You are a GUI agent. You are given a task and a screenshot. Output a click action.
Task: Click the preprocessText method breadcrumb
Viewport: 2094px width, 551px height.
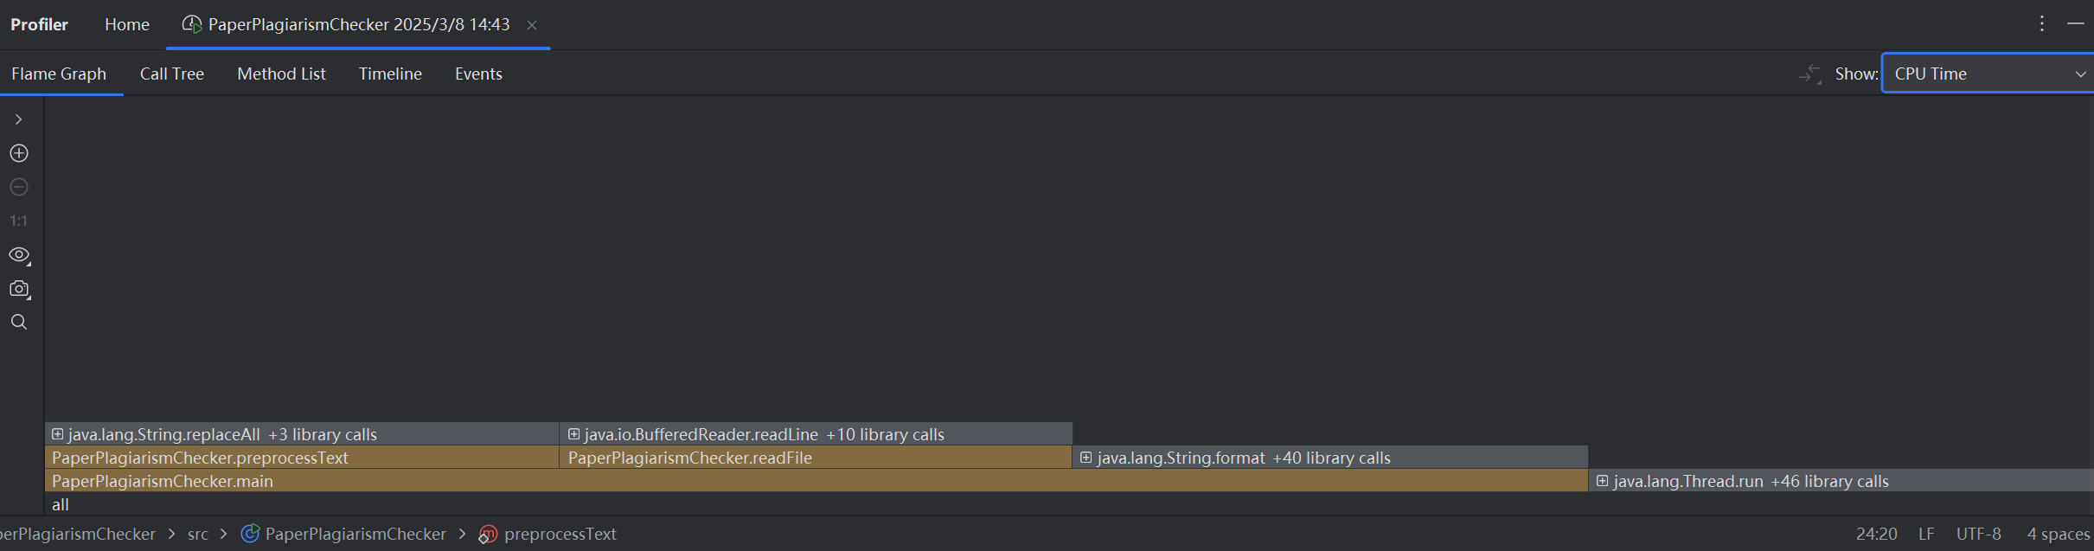click(x=548, y=534)
